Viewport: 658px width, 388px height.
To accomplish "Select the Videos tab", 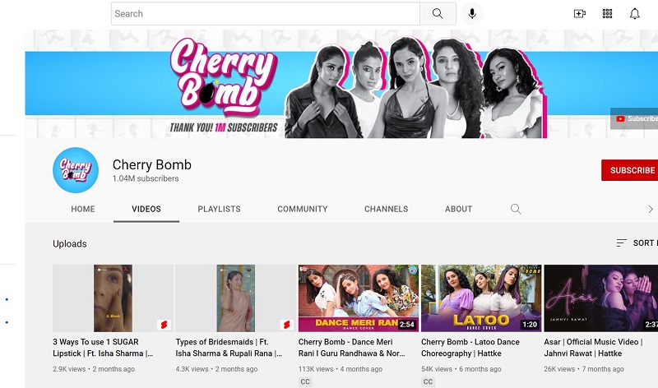I will click(x=146, y=209).
